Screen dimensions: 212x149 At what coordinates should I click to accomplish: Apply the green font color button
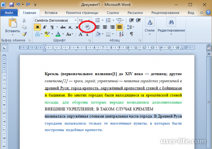(x=58, y=34)
